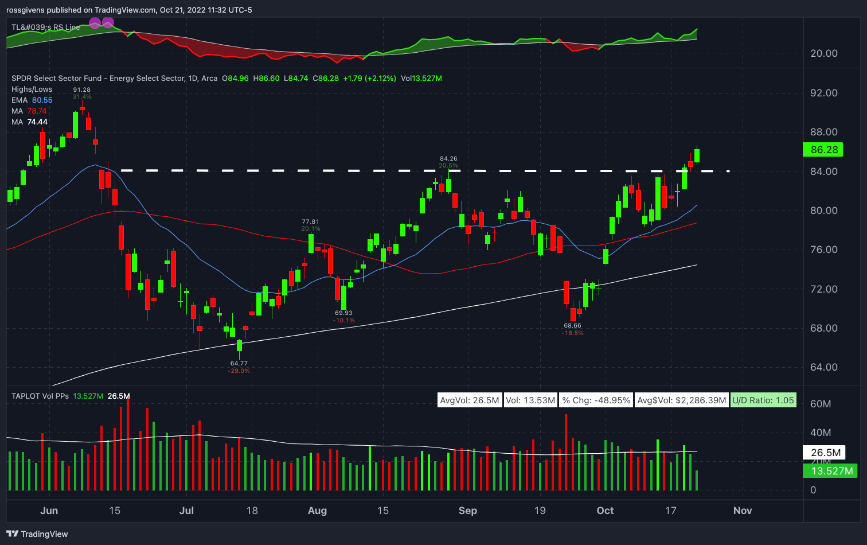Select the EMA 80.55 indicator legend

(x=32, y=100)
